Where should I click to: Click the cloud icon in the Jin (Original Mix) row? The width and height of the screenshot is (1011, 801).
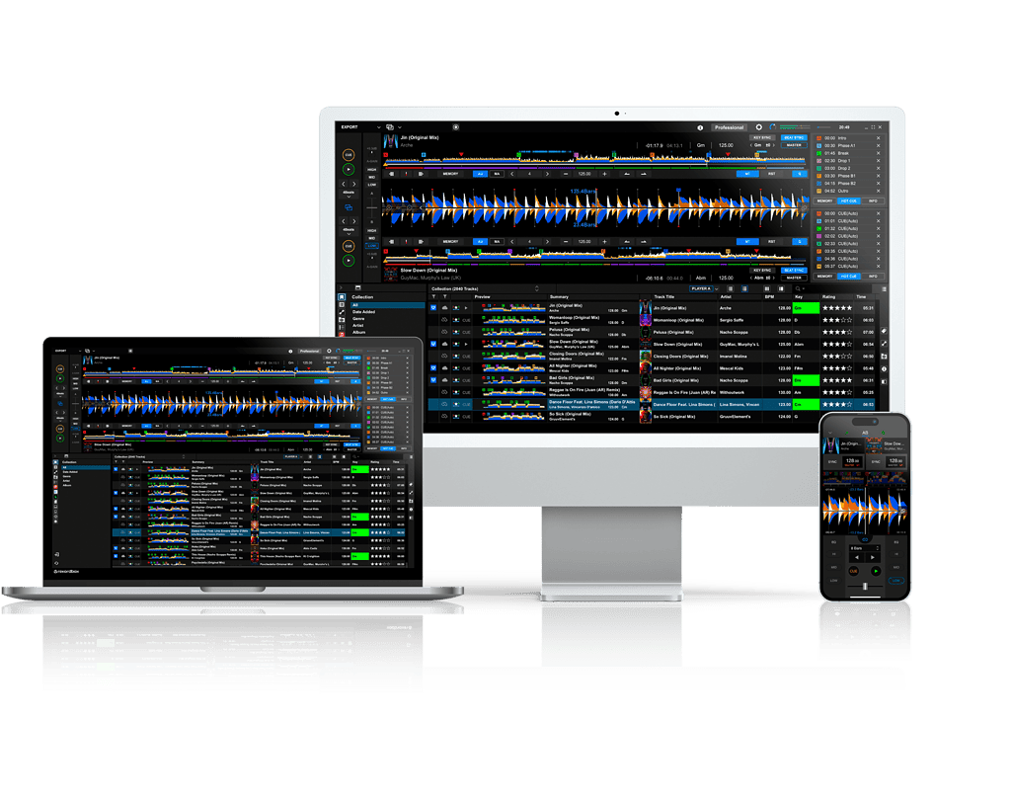(445, 307)
